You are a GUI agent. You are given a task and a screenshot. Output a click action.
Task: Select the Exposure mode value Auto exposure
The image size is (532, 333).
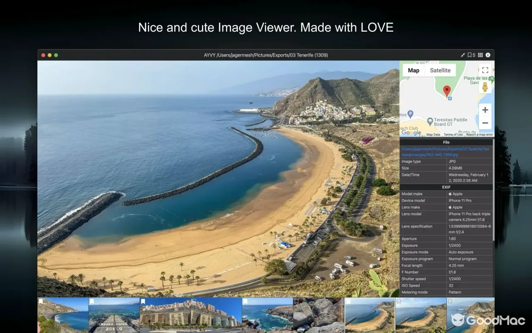pyautogui.click(x=461, y=252)
